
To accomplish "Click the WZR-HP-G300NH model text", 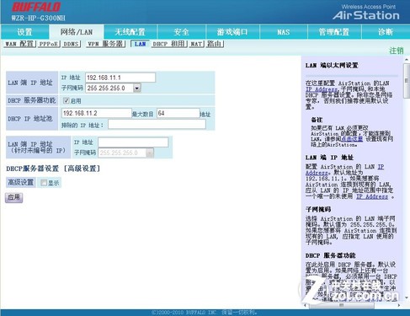I will click(39, 19).
